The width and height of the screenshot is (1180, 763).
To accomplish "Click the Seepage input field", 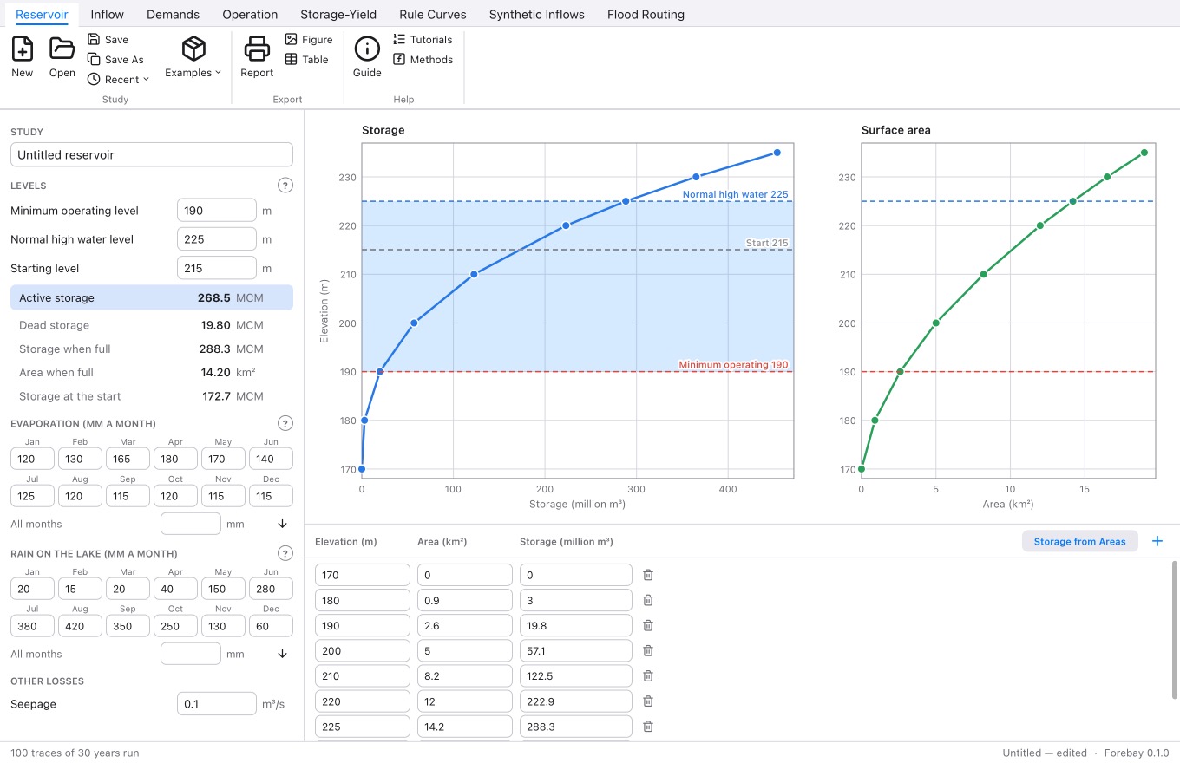I will tap(217, 704).
